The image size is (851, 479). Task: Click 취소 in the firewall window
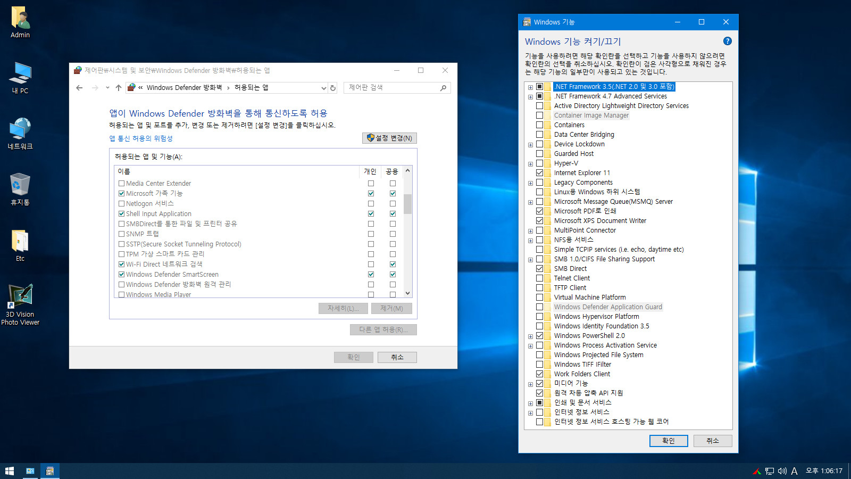[x=397, y=357]
